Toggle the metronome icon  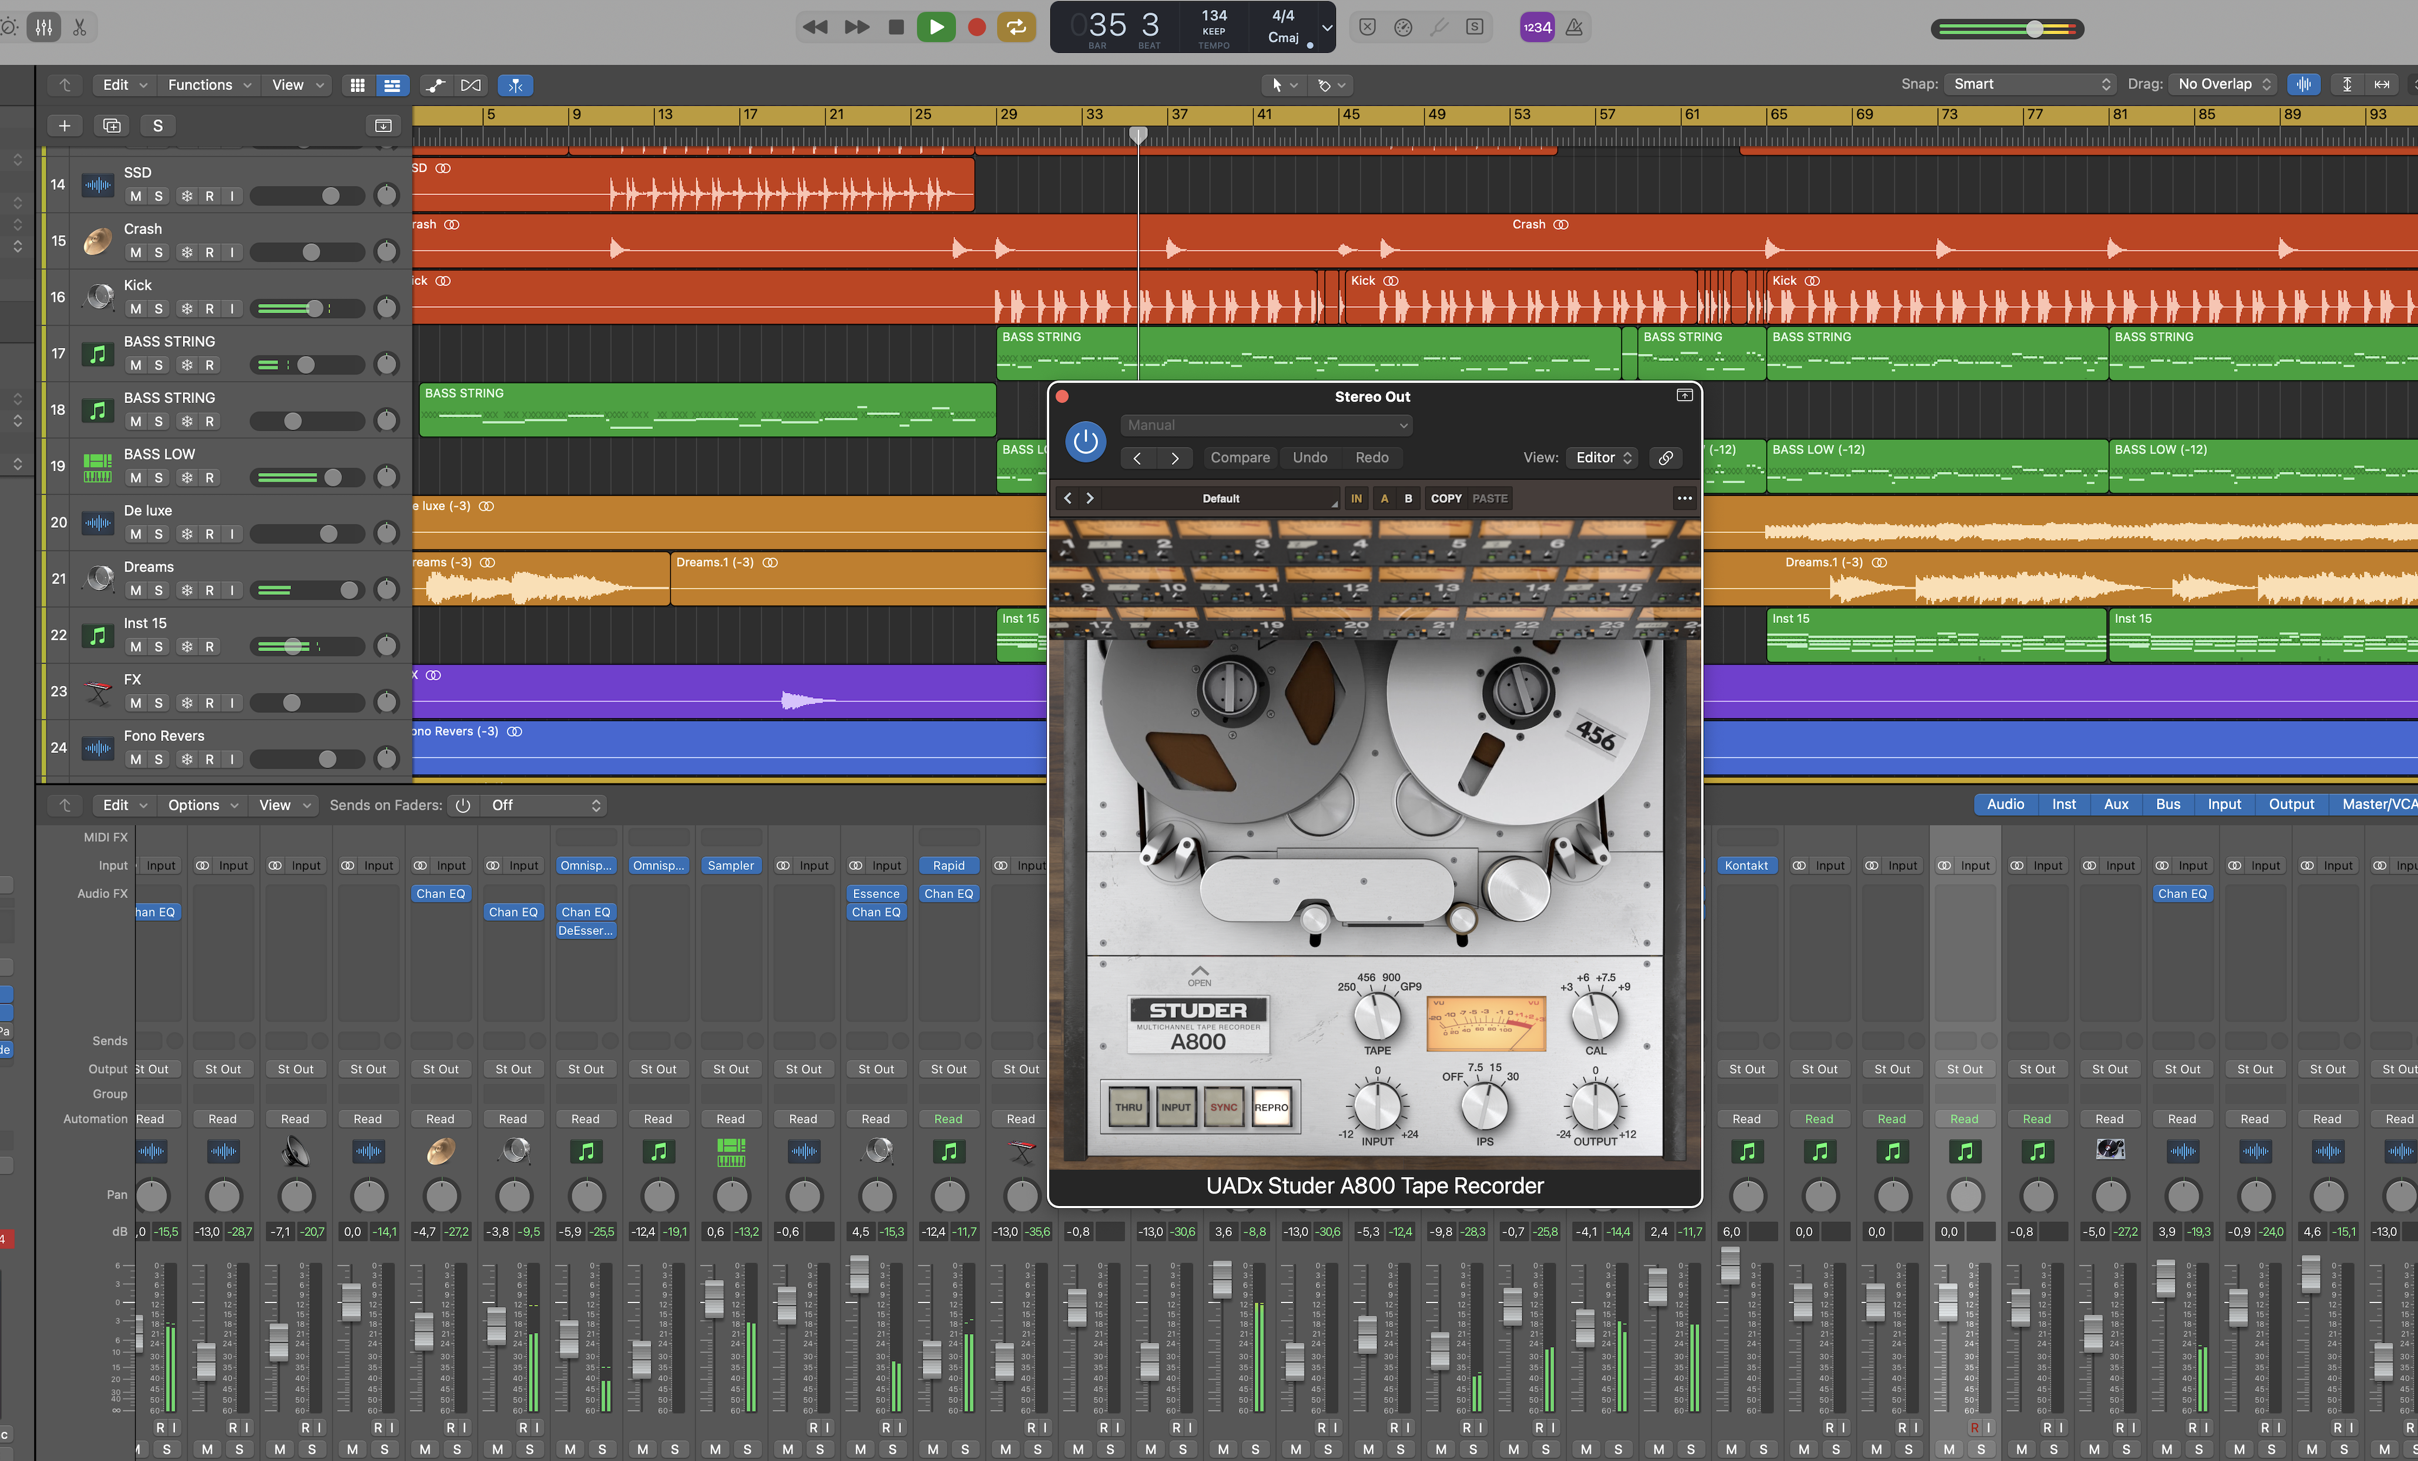pyautogui.click(x=1573, y=28)
